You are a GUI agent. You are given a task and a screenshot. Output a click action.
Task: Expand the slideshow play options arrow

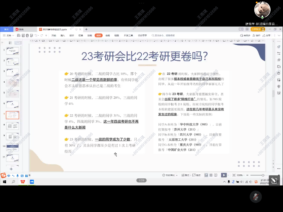229,175
